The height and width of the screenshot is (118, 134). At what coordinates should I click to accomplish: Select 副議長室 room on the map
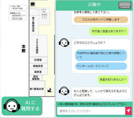point(38,66)
